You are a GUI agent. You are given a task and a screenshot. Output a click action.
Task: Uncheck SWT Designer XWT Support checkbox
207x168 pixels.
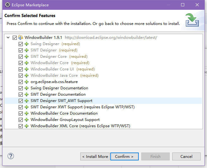(21, 107)
